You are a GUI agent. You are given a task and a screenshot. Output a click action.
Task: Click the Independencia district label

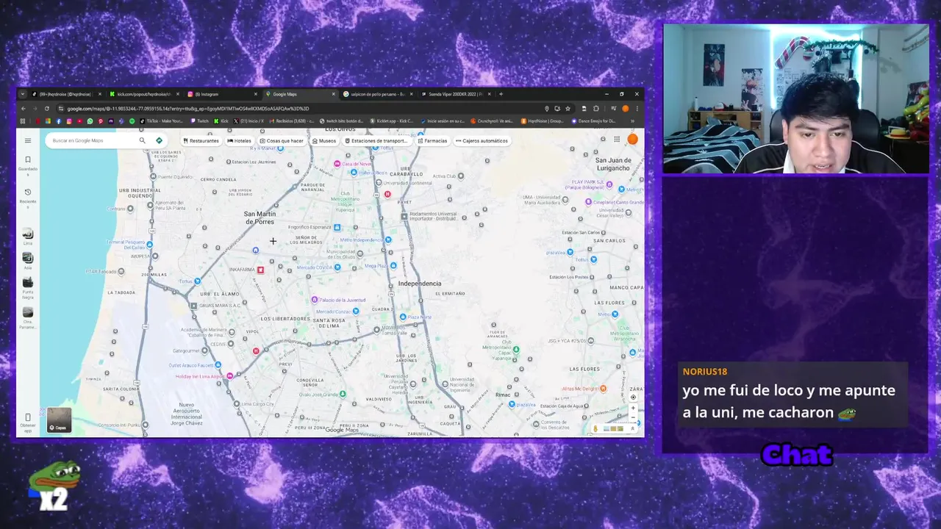pyautogui.click(x=420, y=284)
